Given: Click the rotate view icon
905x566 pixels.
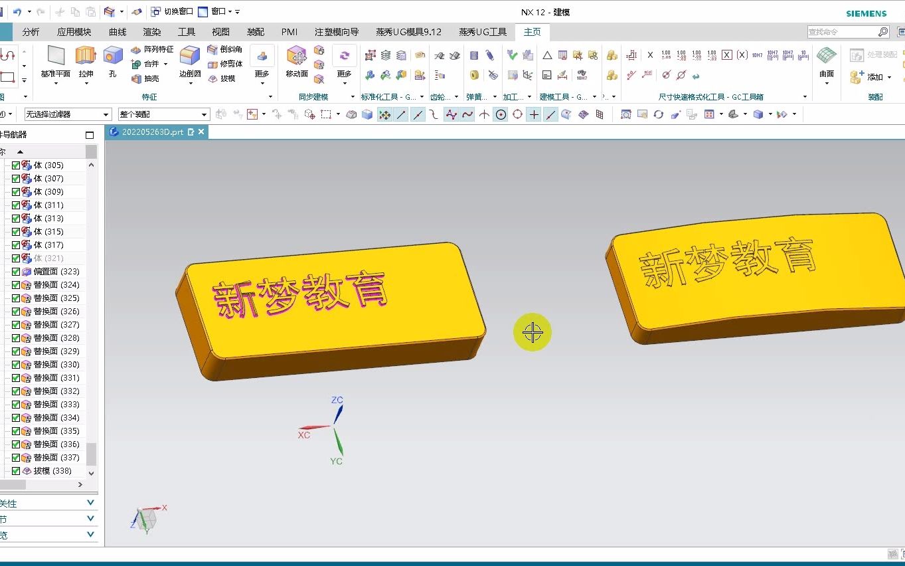Looking at the screenshot, I should [659, 114].
